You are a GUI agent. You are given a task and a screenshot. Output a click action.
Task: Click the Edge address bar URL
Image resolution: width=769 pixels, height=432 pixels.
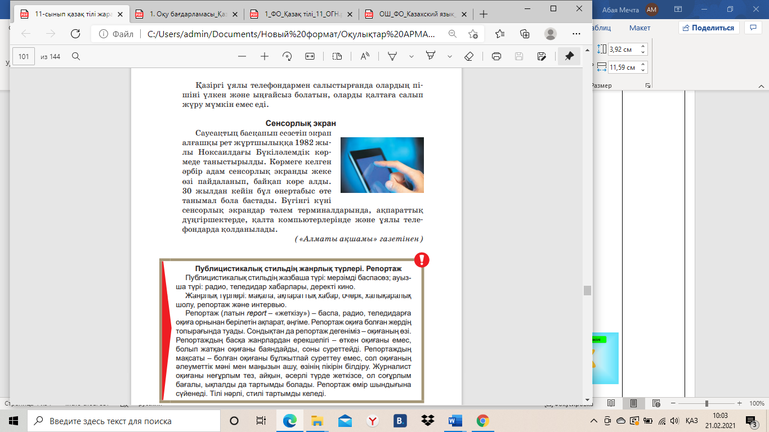(290, 34)
